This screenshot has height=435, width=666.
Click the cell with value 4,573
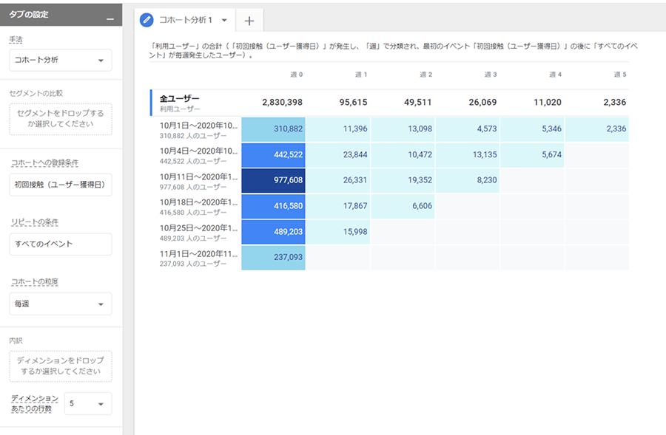pyautogui.click(x=468, y=129)
